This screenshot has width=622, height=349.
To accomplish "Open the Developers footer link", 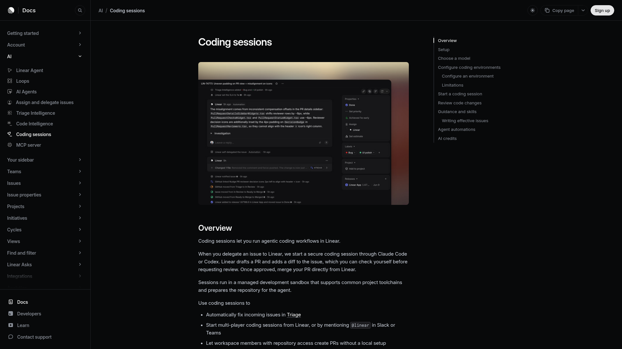I will point(29,313).
